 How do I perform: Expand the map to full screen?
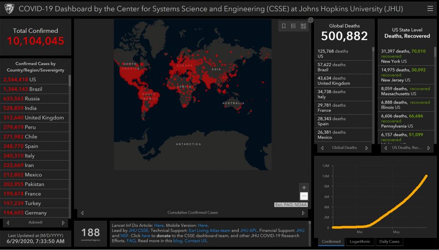[x=311, y=20]
